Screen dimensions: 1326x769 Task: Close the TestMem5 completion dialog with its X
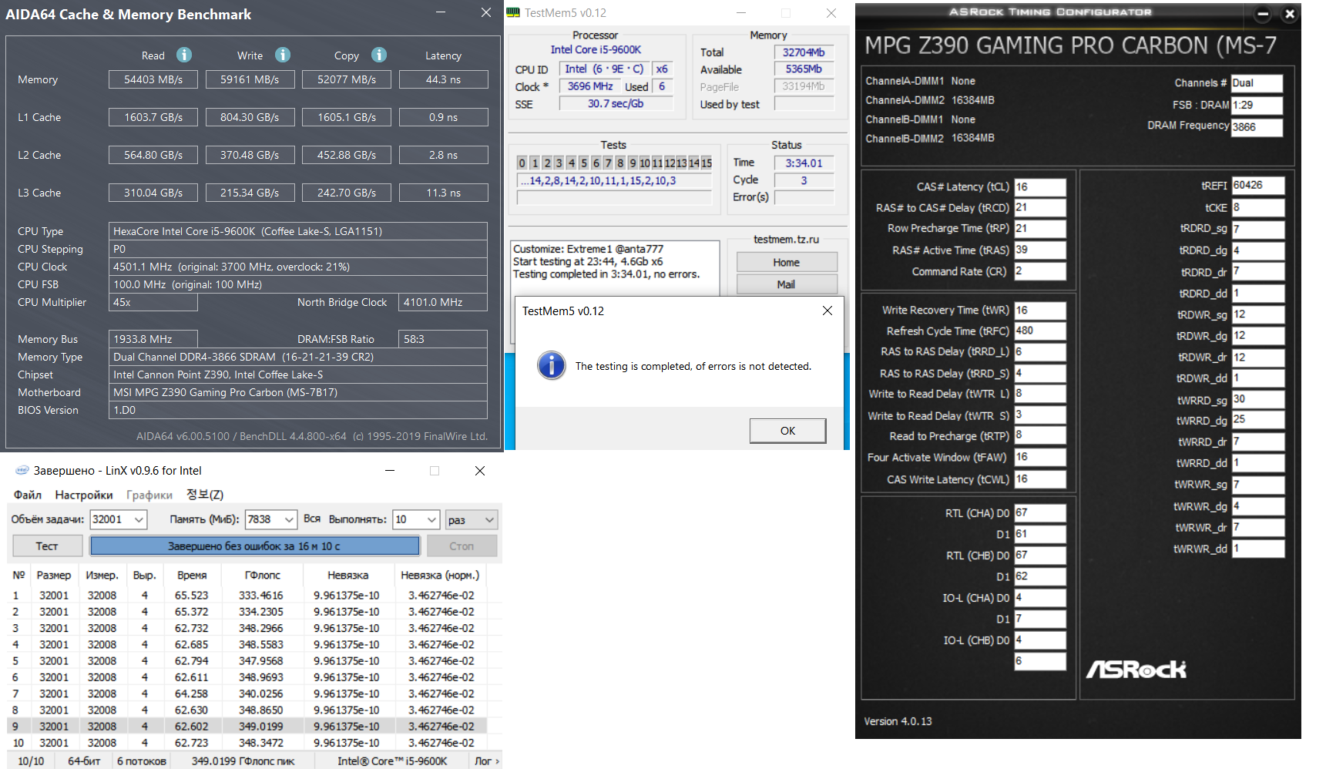827,311
